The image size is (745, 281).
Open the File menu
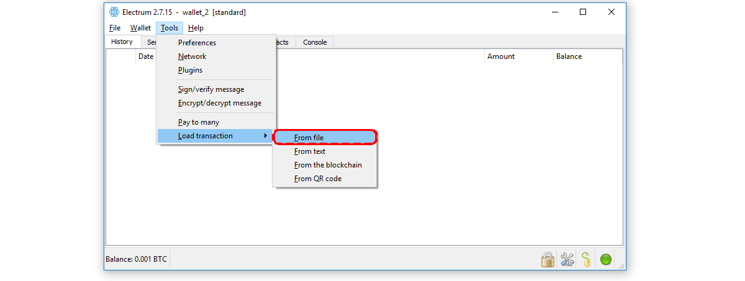[115, 28]
